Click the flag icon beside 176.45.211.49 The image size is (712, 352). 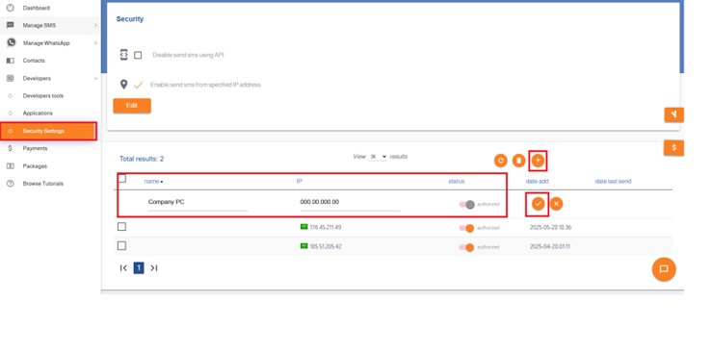coord(303,227)
